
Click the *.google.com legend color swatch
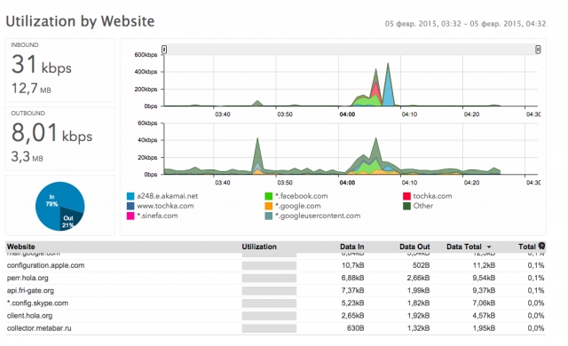[x=268, y=206]
